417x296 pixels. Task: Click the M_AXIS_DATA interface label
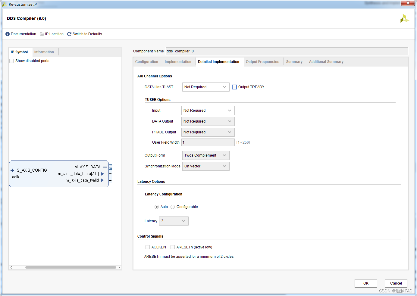[x=87, y=167]
